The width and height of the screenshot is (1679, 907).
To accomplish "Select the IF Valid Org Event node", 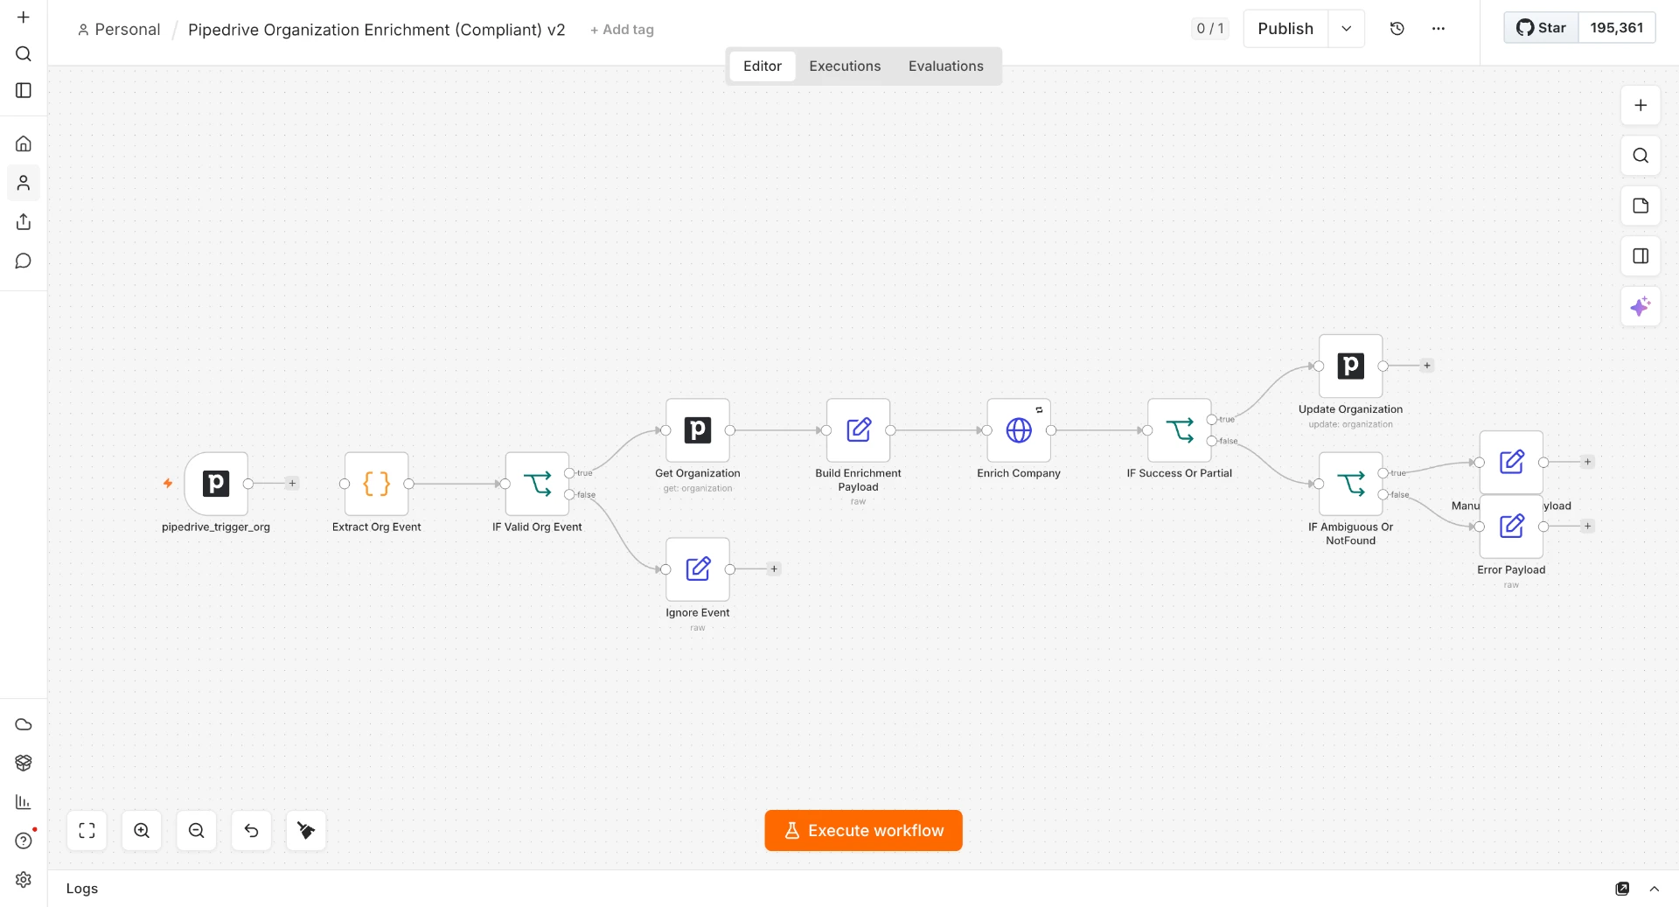I will pos(537,484).
